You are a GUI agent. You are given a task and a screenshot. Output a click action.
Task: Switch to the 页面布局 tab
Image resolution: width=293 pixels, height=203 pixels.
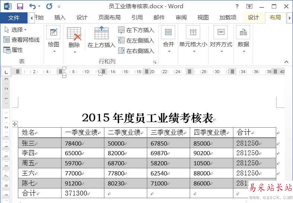coord(109,18)
